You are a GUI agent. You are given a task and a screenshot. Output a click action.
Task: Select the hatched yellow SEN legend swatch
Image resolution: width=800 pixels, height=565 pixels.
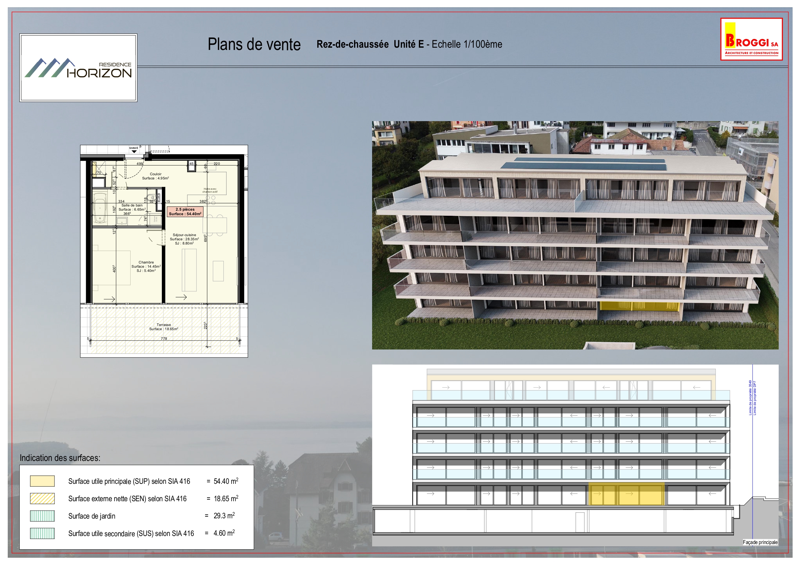(42, 499)
